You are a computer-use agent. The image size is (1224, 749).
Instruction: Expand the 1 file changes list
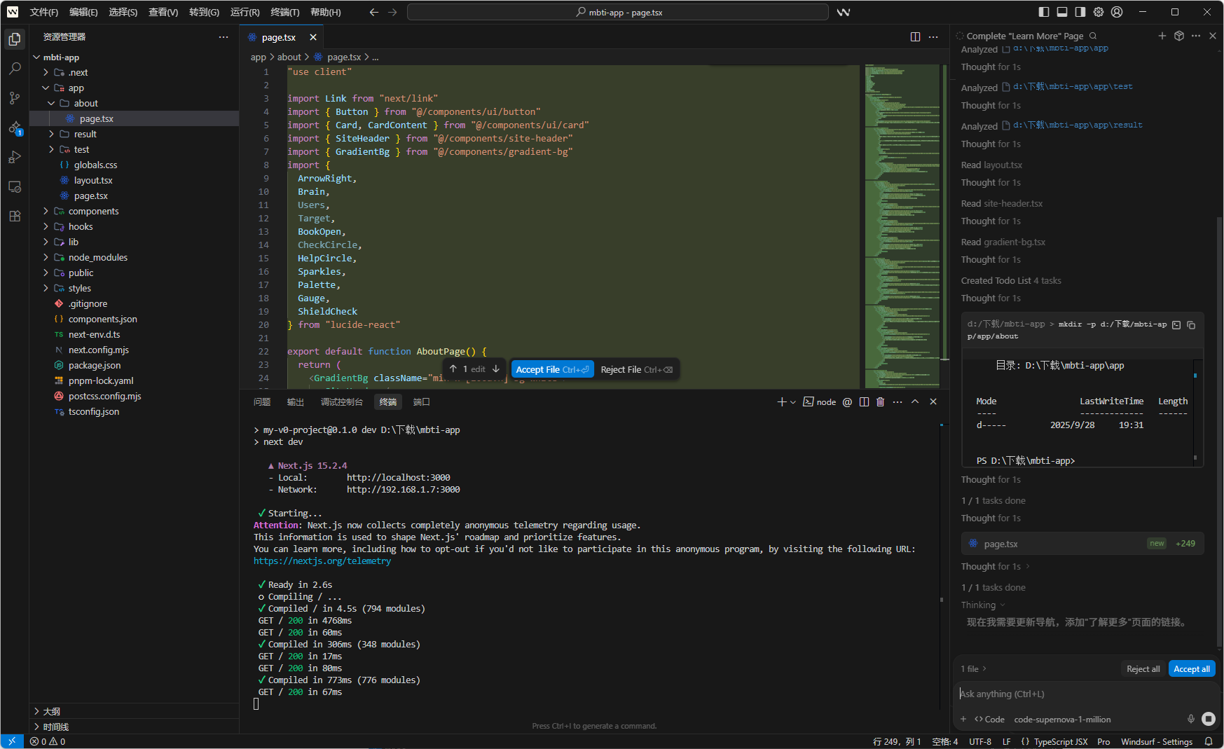tap(974, 669)
